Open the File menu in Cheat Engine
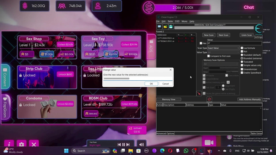 [x=158, y=21]
